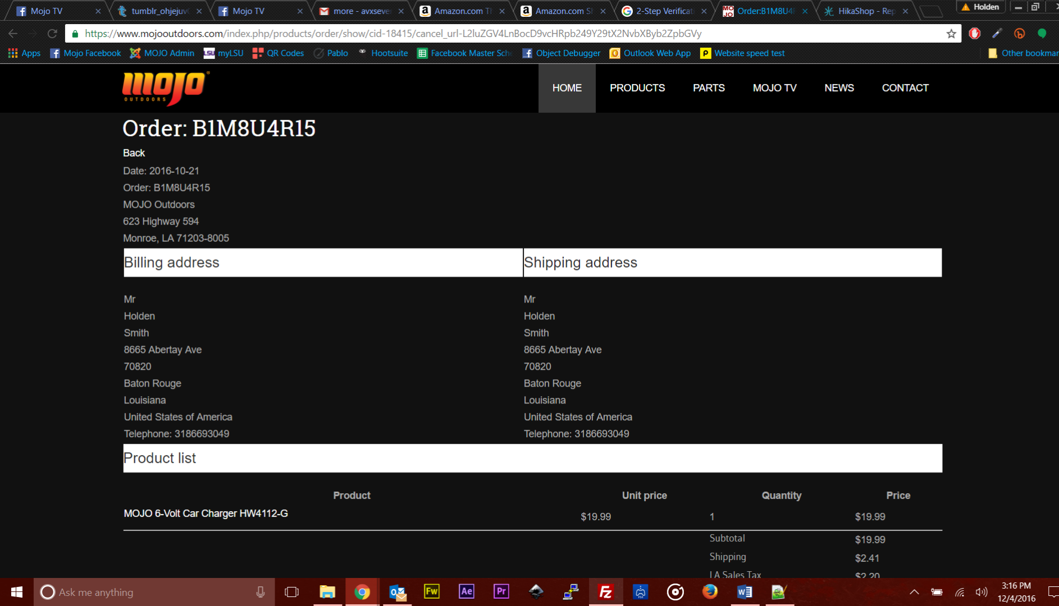Open the Other bookmarks folder
1059x606 pixels.
click(1023, 53)
